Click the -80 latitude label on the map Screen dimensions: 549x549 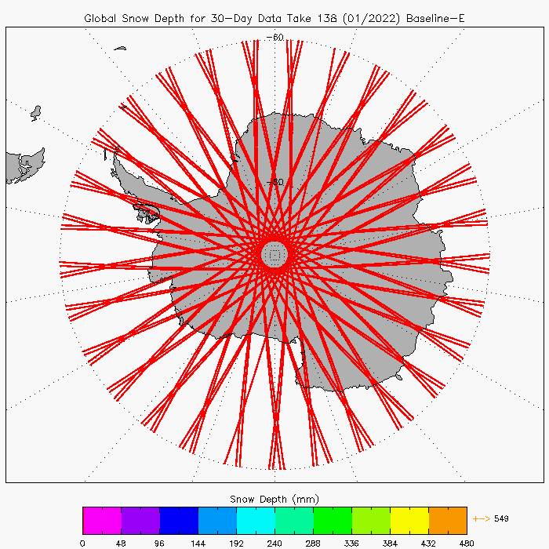pos(274,182)
